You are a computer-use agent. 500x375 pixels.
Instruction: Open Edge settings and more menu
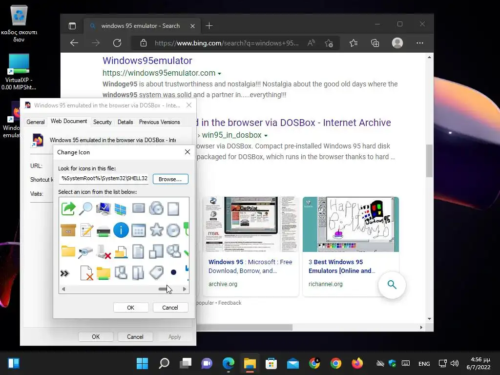[x=420, y=43]
